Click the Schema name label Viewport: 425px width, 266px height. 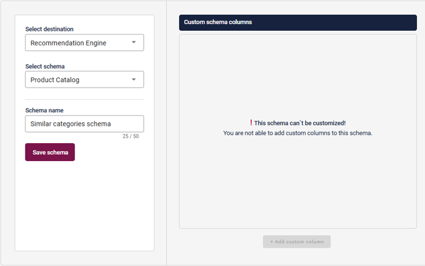coord(44,110)
